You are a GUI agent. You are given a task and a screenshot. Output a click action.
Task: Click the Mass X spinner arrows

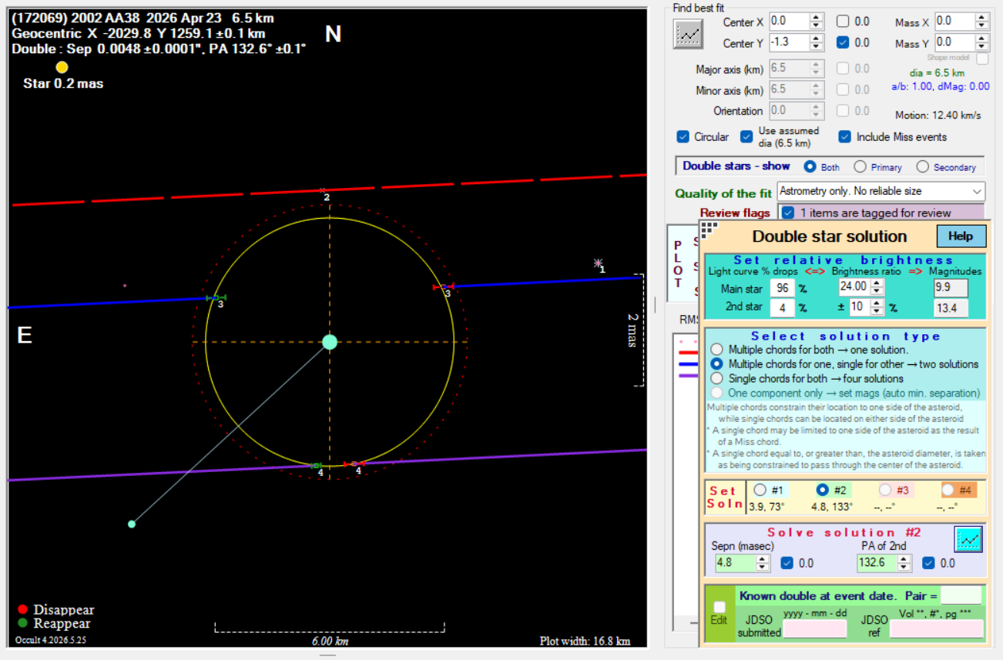tap(982, 22)
